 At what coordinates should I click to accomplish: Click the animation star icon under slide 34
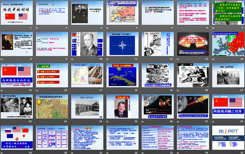coord(178,153)
